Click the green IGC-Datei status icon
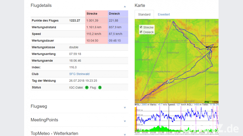The height and width of the screenshot is (136, 243). coord(87,88)
